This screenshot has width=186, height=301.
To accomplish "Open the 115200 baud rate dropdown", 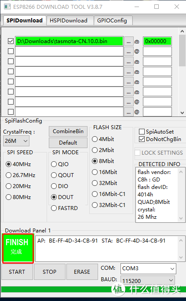I will click(x=148, y=281).
